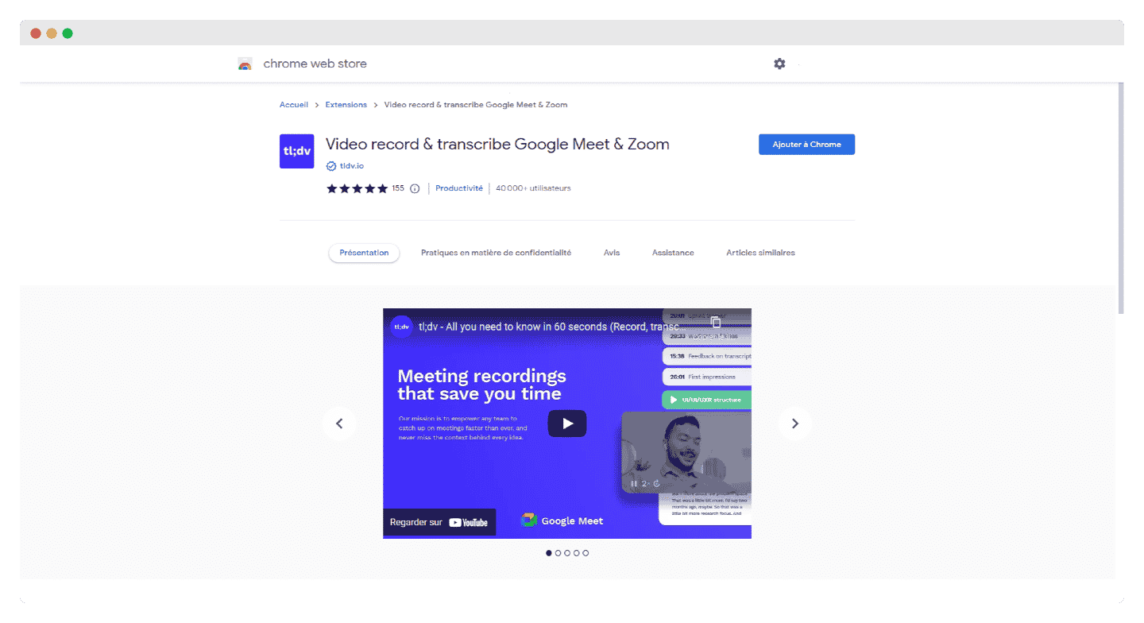Click the Productivité category link

pos(459,188)
